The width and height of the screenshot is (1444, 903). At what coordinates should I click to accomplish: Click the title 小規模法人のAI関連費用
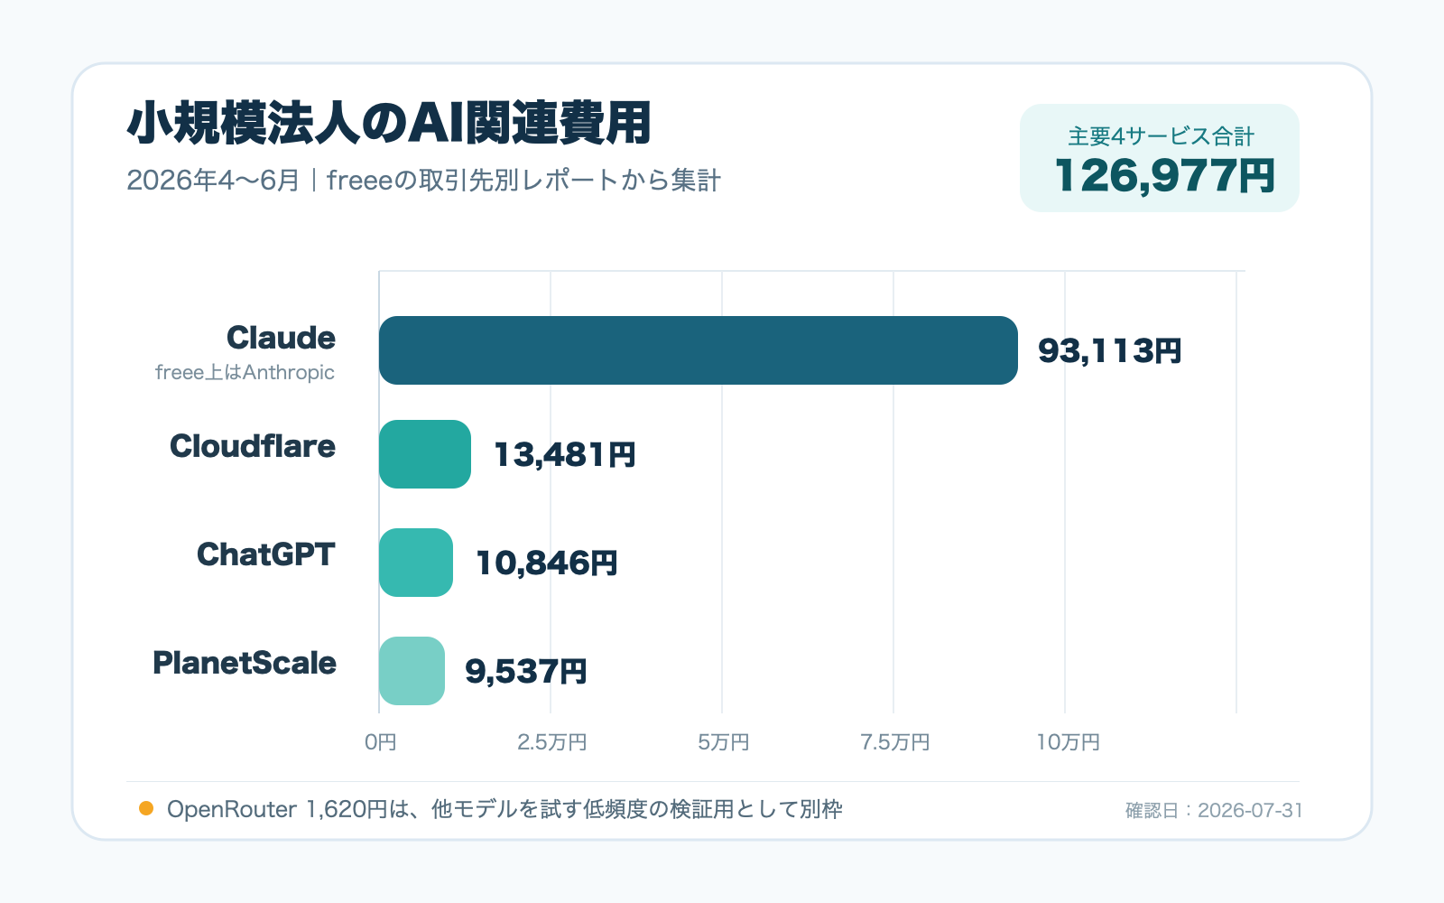(x=389, y=124)
